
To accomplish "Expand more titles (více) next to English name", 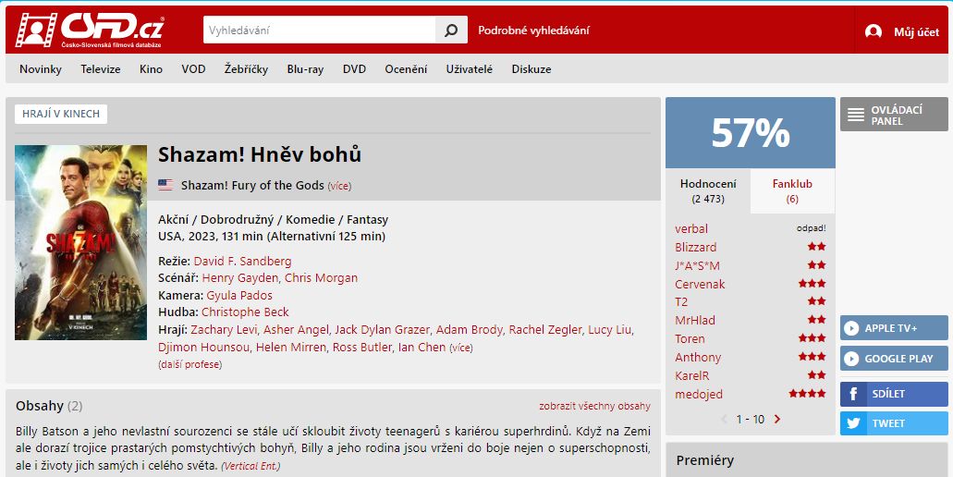I will (x=339, y=186).
